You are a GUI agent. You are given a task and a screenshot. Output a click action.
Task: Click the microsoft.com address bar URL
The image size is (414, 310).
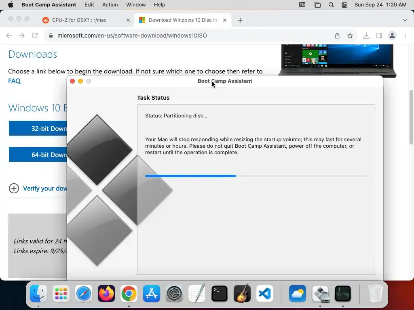pyautogui.click(x=132, y=36)
